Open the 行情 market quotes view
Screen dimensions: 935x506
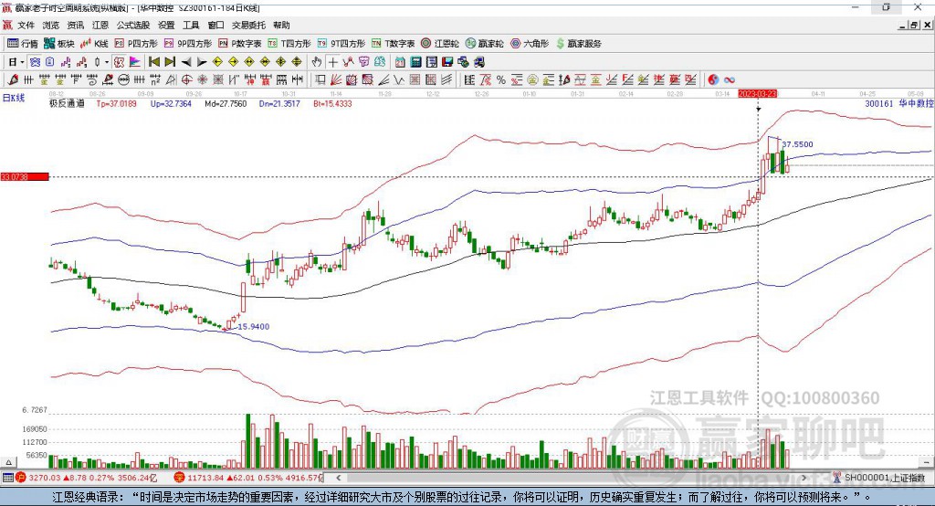[22, 44]
